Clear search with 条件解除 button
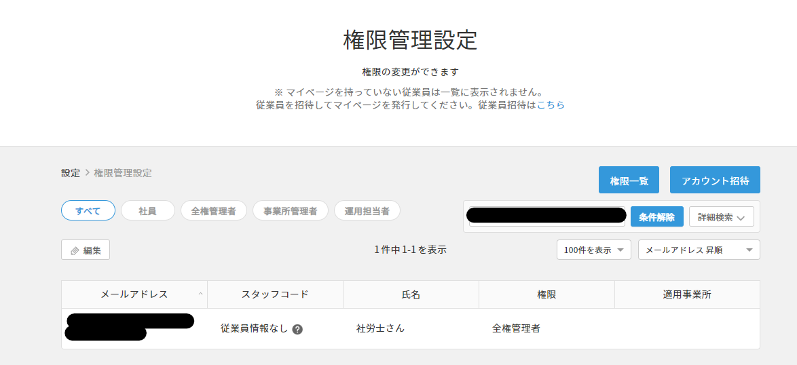This screenshot has height=365, width=797. point(656,217)
